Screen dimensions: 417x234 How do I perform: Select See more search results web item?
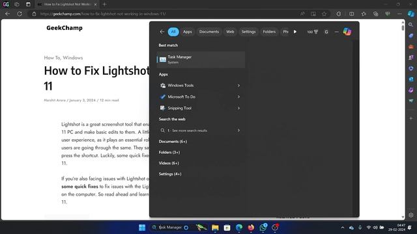coord(196,131)
